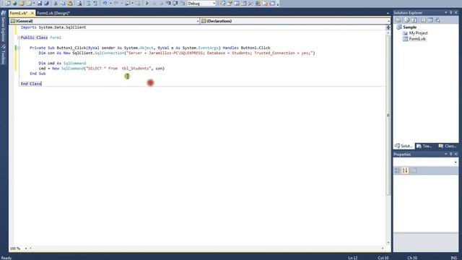The image size is (462, 260).
Task: Click 'End Sub' code line
Action: coord(38,74)
